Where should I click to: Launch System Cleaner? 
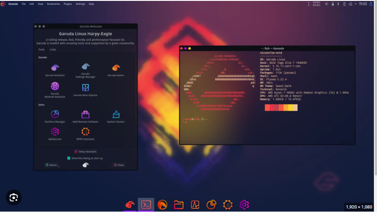click(116, 116)
